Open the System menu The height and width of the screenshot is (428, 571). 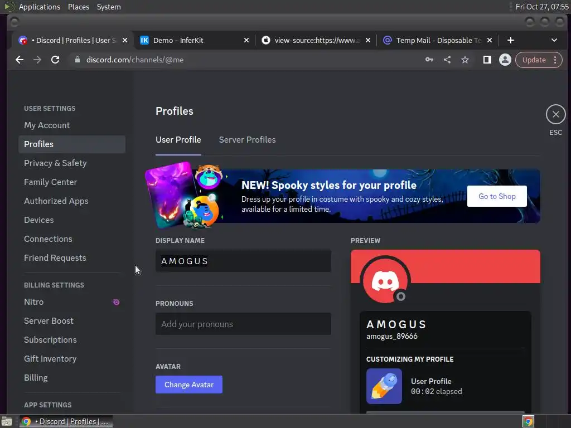[109, 7]
